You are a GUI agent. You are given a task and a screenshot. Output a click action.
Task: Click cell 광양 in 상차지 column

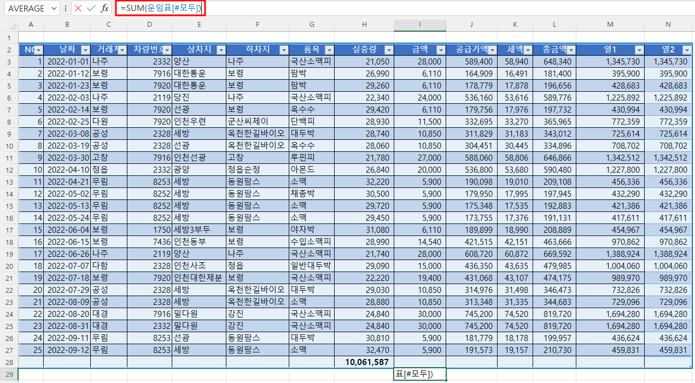coord(198,170)
